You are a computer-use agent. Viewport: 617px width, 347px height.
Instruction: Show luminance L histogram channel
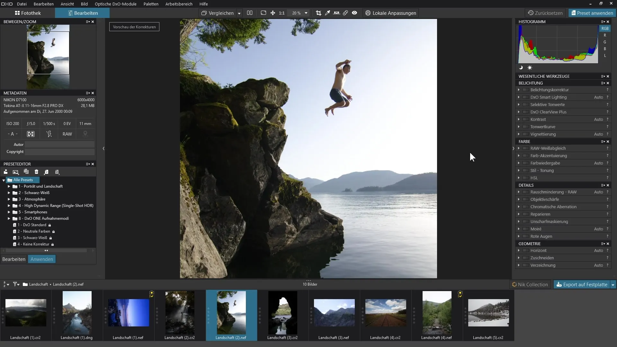605,56
